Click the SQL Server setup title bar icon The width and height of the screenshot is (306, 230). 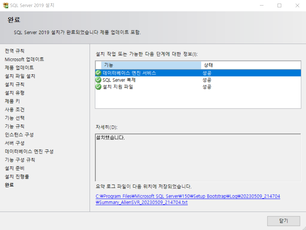click(6, 5)
